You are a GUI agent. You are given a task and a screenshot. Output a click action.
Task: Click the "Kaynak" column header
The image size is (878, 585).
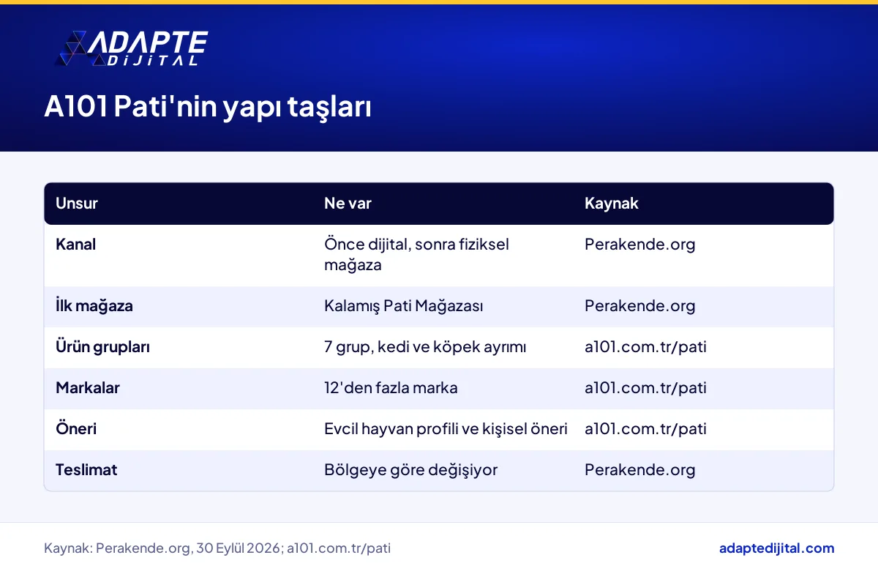click(x=612, y=204)
